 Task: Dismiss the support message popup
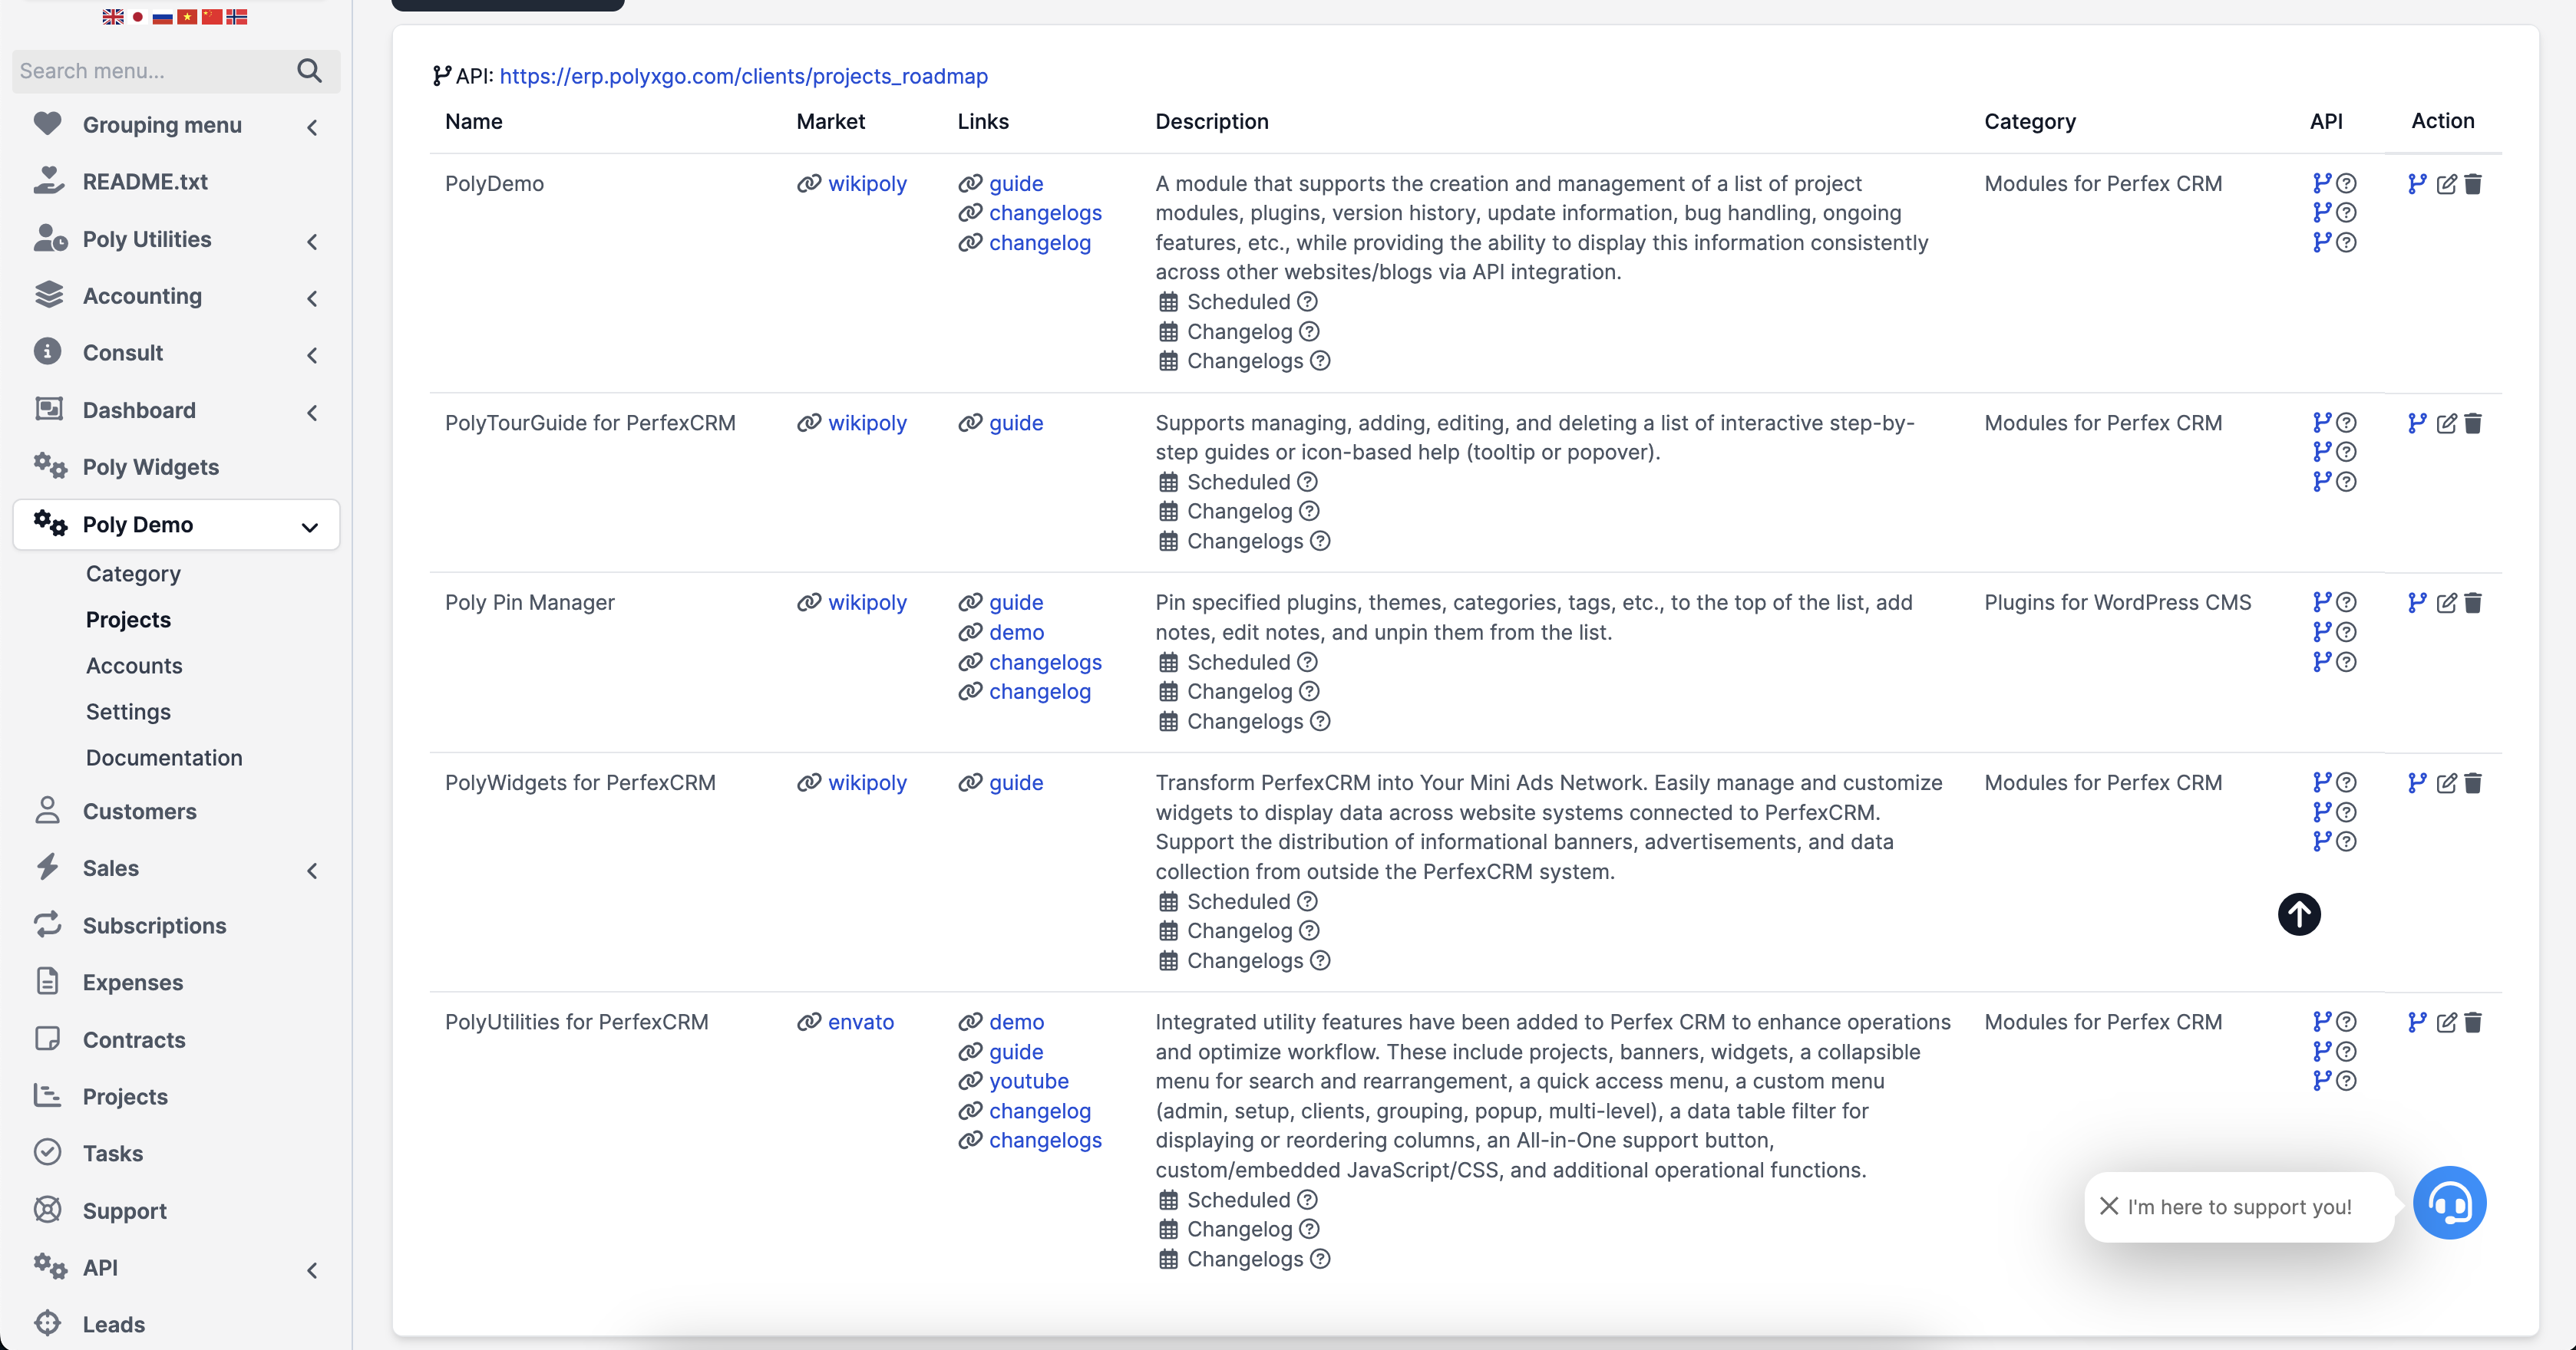2109,1206
